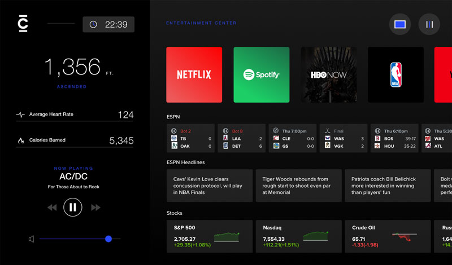Open TB vs OAK baseball score card

click(x=190, y=138)
